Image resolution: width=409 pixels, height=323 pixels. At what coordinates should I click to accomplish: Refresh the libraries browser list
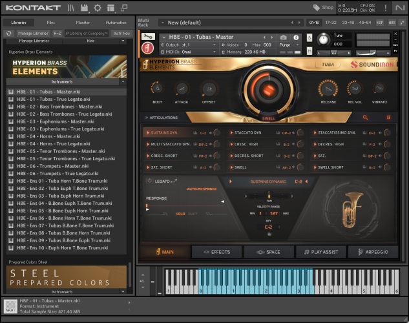click(x=9, y=32)
